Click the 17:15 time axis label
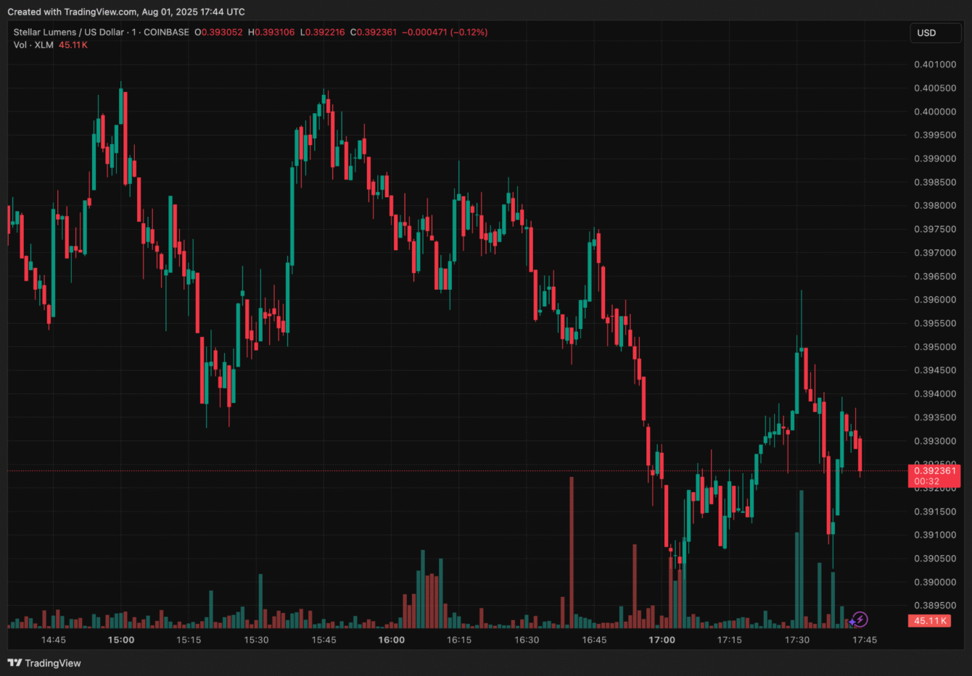This screenshot has height=676, width=972. 730,640
